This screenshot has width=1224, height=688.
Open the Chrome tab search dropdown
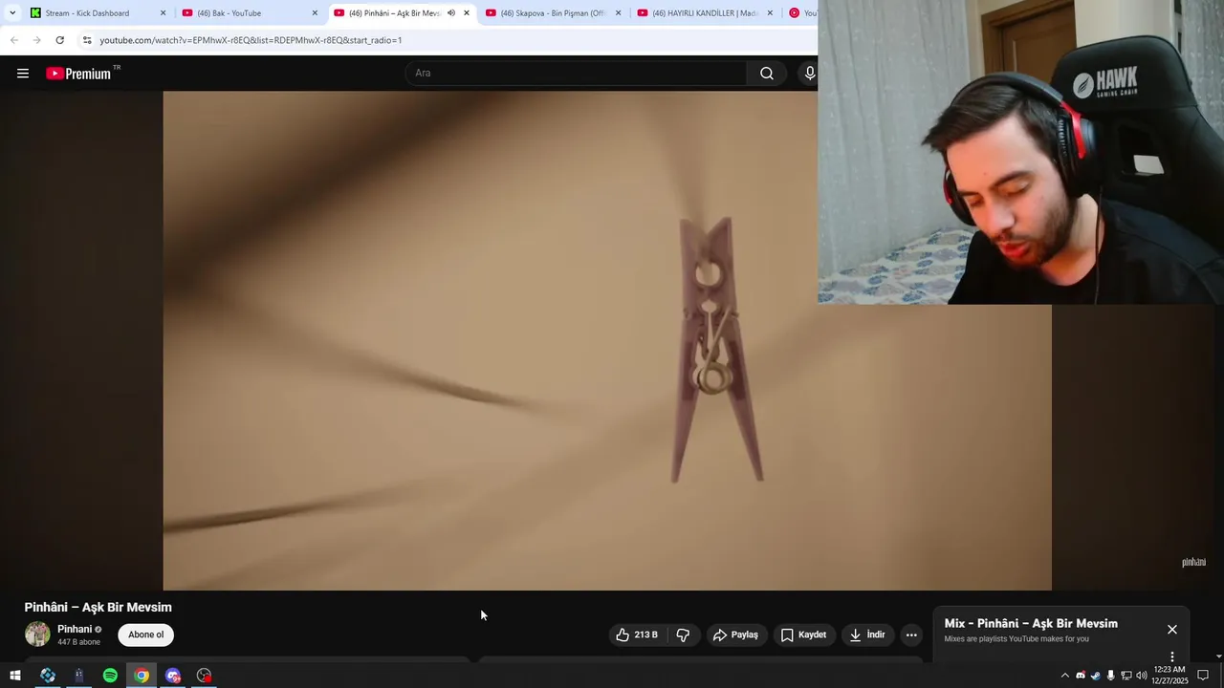coord(12,13)
